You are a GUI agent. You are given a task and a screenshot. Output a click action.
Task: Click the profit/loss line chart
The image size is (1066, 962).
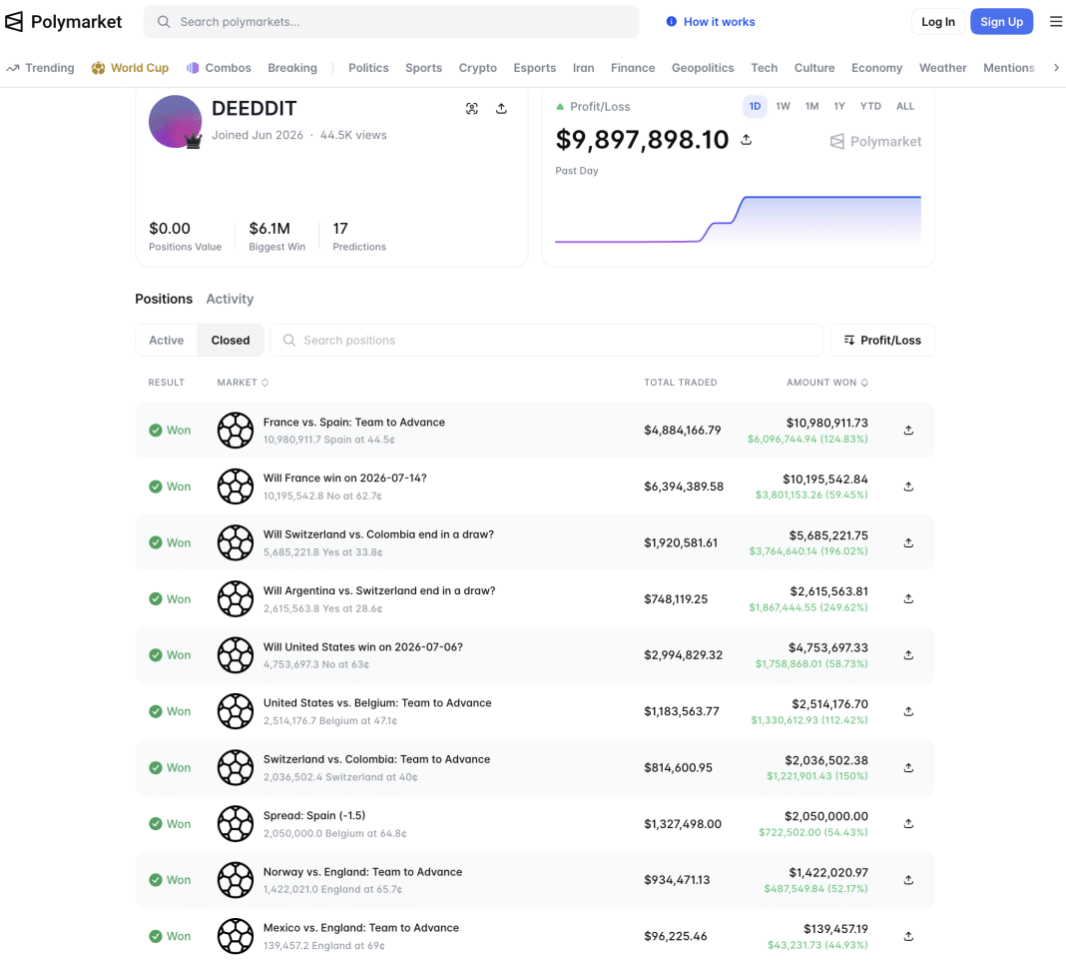coord(738,219)
